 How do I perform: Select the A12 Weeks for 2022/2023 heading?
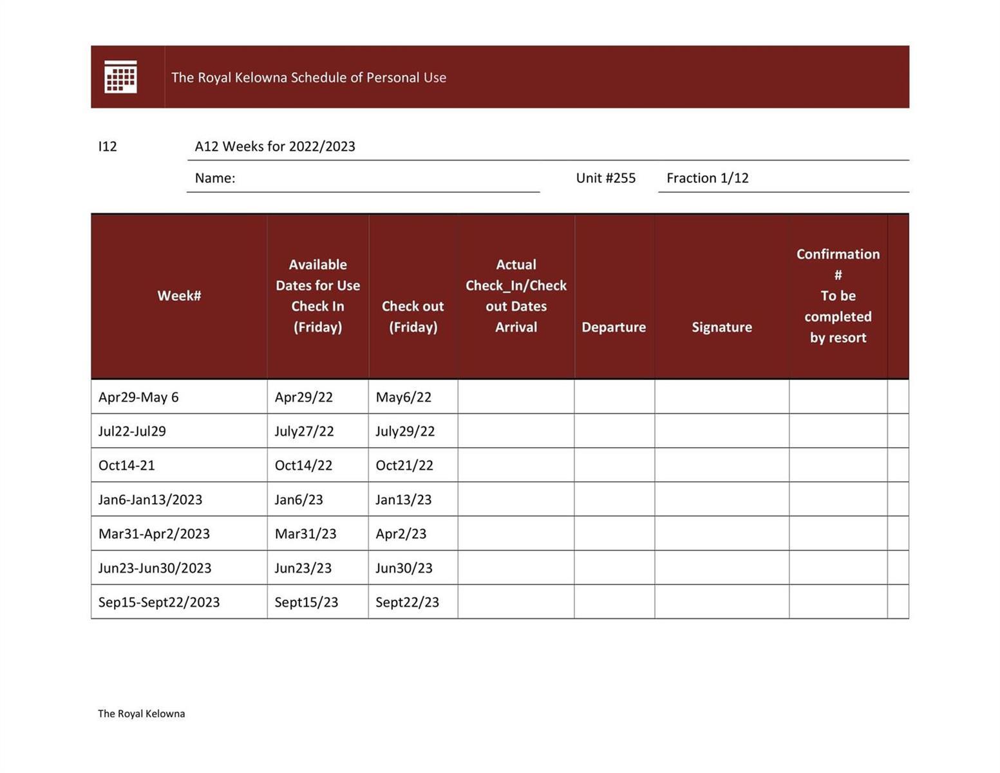click(275, 146)
